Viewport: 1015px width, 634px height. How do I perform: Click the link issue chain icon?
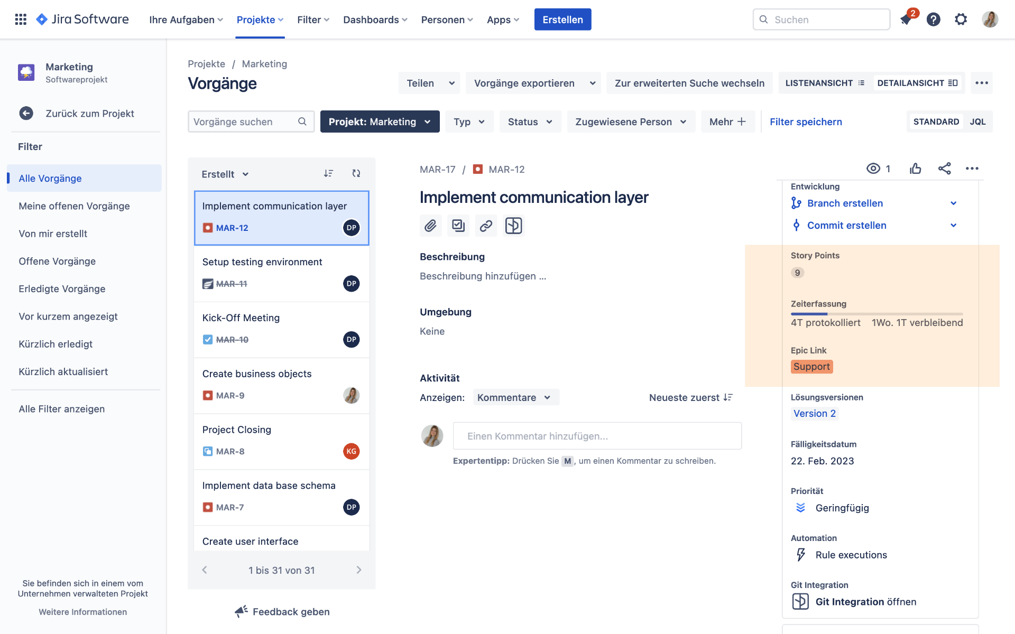tap(486, 226)
